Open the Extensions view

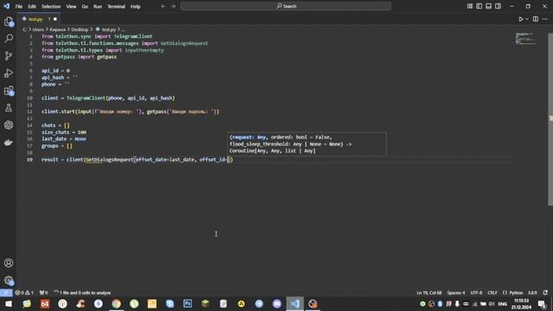click(9, 91)
